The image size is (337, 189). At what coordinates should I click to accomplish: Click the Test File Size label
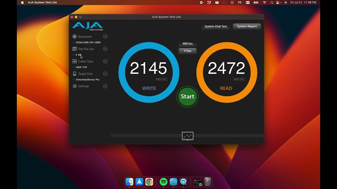(x=86, y=49)
